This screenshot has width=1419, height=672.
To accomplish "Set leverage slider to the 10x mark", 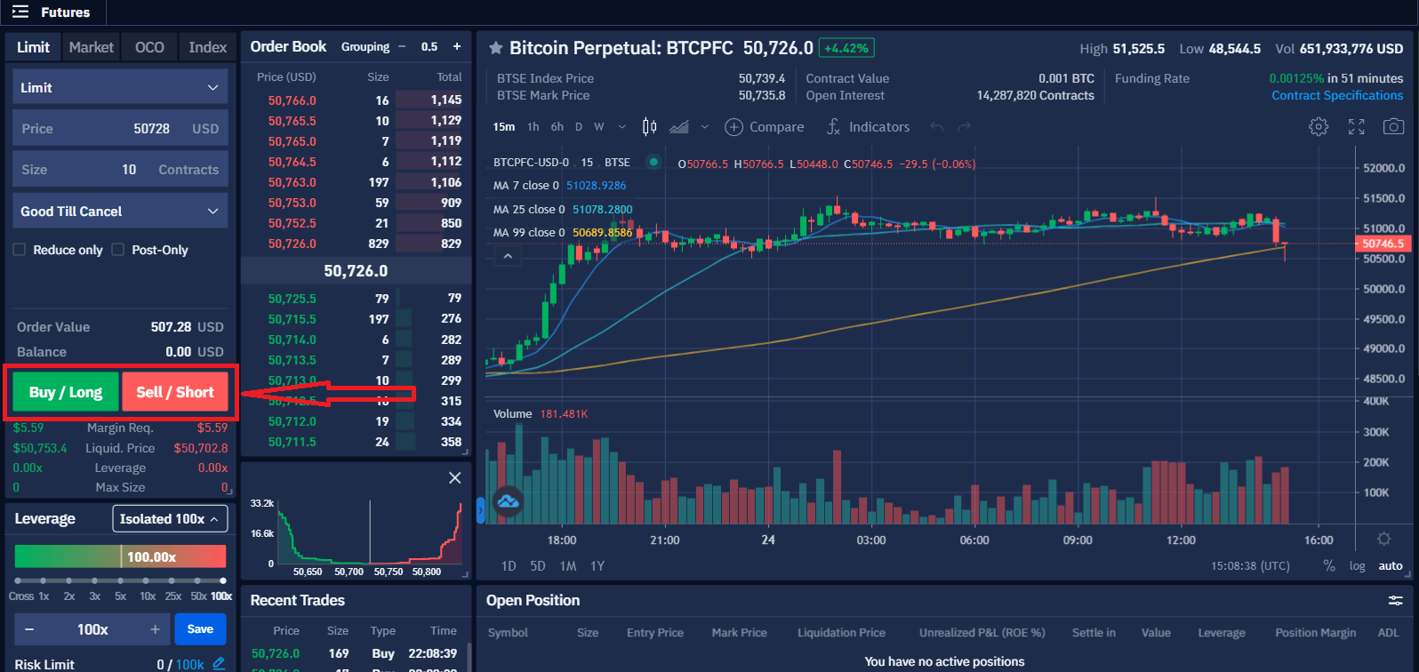I will (x=147, y=580).
